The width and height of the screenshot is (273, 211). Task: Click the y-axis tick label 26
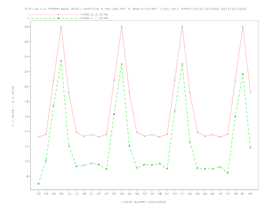point(27,42)
